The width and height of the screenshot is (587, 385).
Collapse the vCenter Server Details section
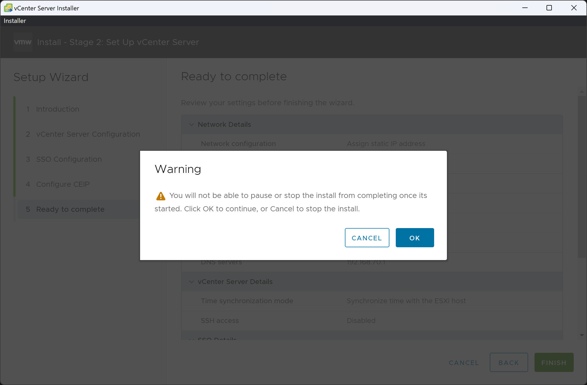tap(191, 282)
